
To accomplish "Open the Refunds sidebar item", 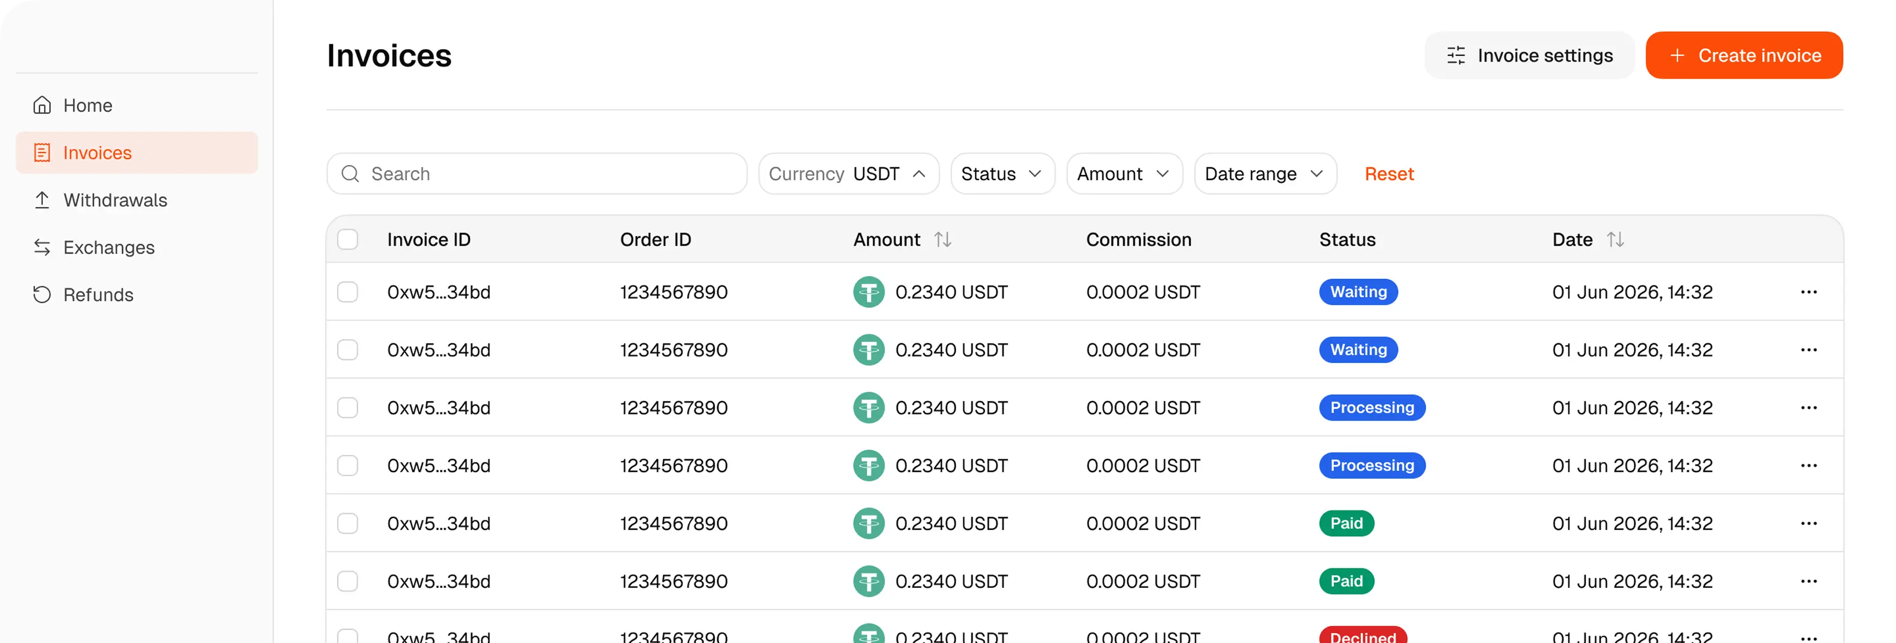I will click(137, 295).
